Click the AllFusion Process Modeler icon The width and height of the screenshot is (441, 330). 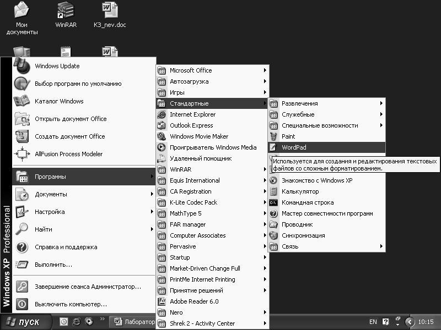click(22, 154)
